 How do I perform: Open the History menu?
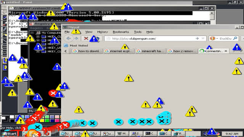(103, 32)
